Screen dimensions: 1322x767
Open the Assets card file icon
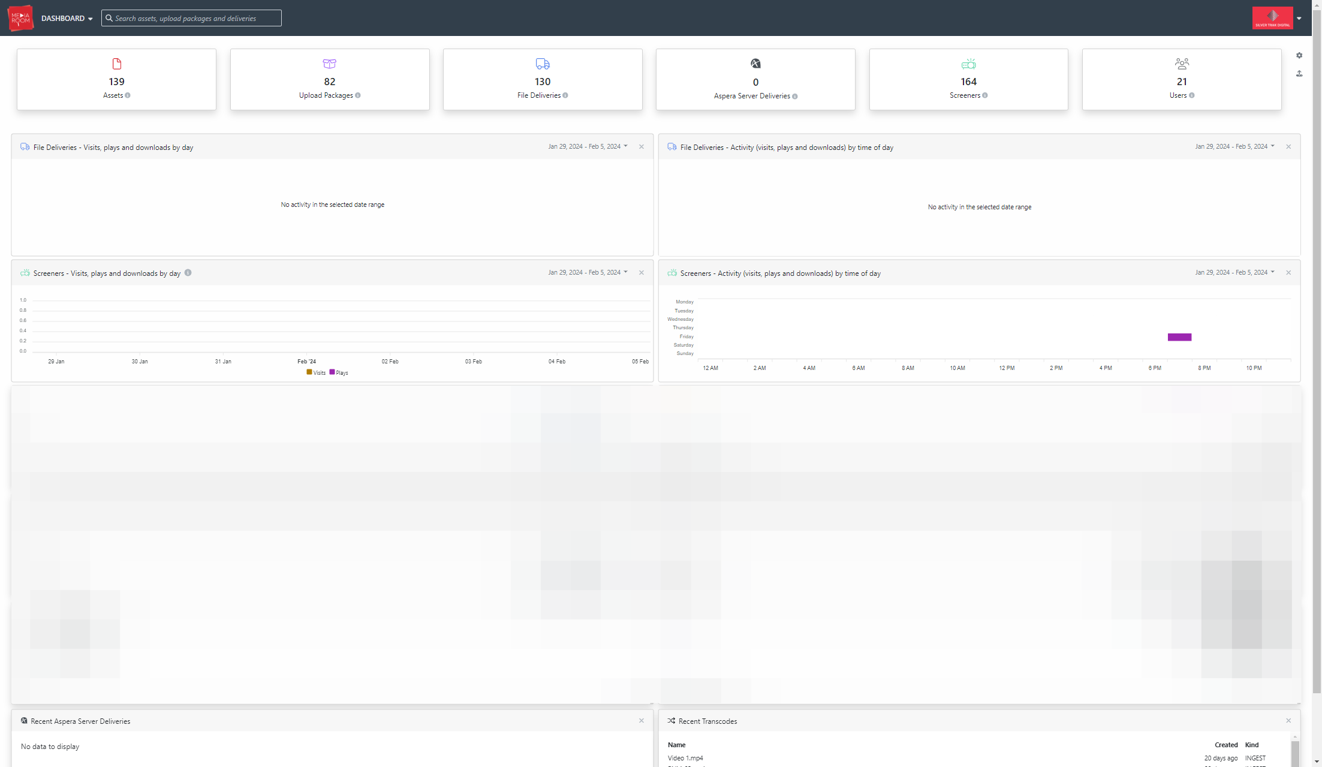click(117, 64)
